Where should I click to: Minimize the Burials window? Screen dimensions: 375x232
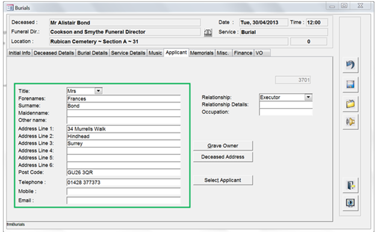(332, 6)
